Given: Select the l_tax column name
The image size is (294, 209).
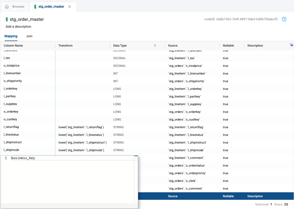Looking at the screenshot, I should pyautogui.click(x=7, y=58).
